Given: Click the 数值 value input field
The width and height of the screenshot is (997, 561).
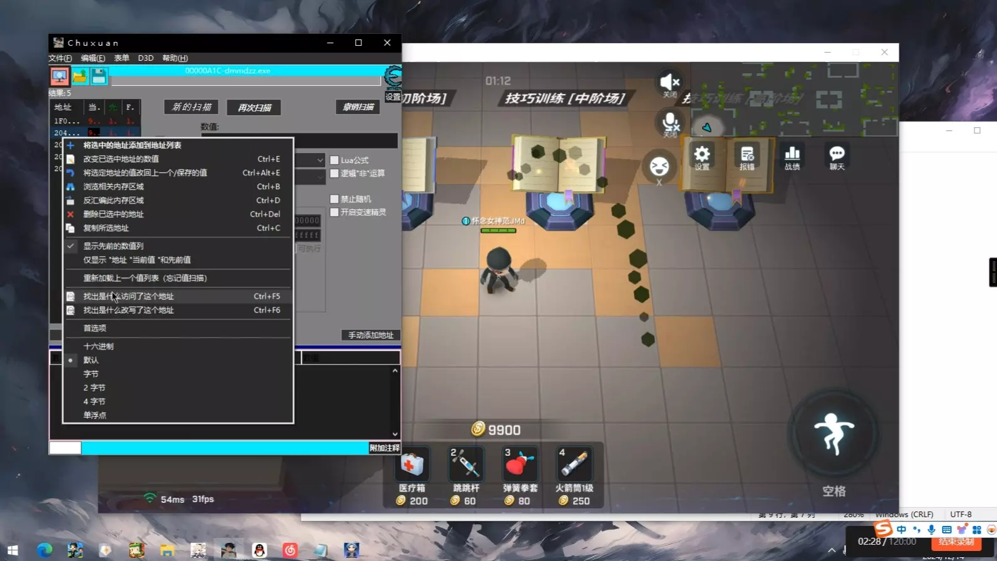Looking at the screenshot, I should 299,140.
